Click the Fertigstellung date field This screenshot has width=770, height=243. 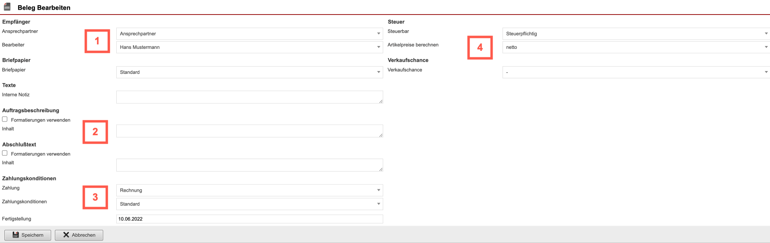tap(249, 219)
